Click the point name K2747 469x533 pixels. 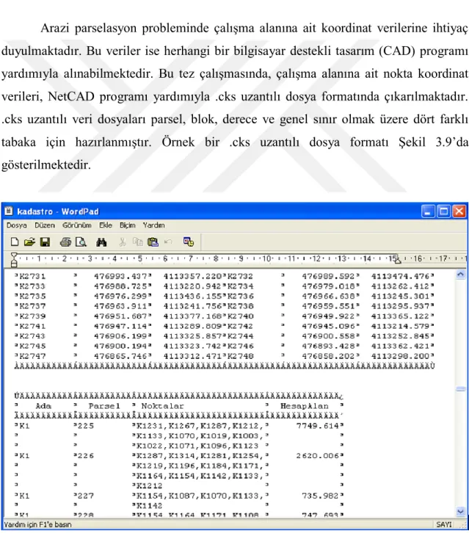click(32, 356)
